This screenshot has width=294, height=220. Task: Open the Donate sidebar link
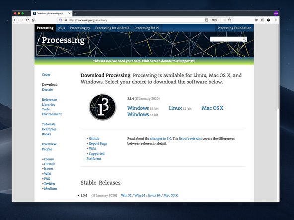coord(47,89)
